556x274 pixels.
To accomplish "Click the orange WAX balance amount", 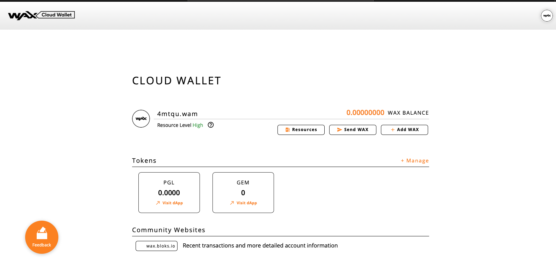I will pos(365,113).
